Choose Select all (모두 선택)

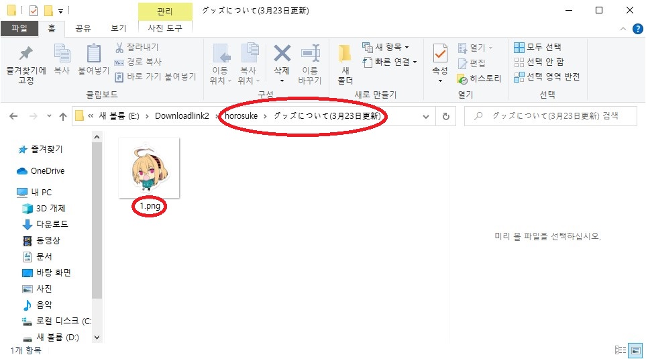(537, 47)
